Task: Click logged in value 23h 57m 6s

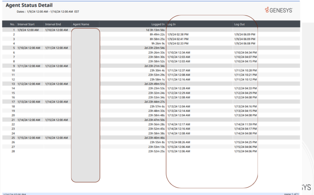Action: click(x=157, y=107)
